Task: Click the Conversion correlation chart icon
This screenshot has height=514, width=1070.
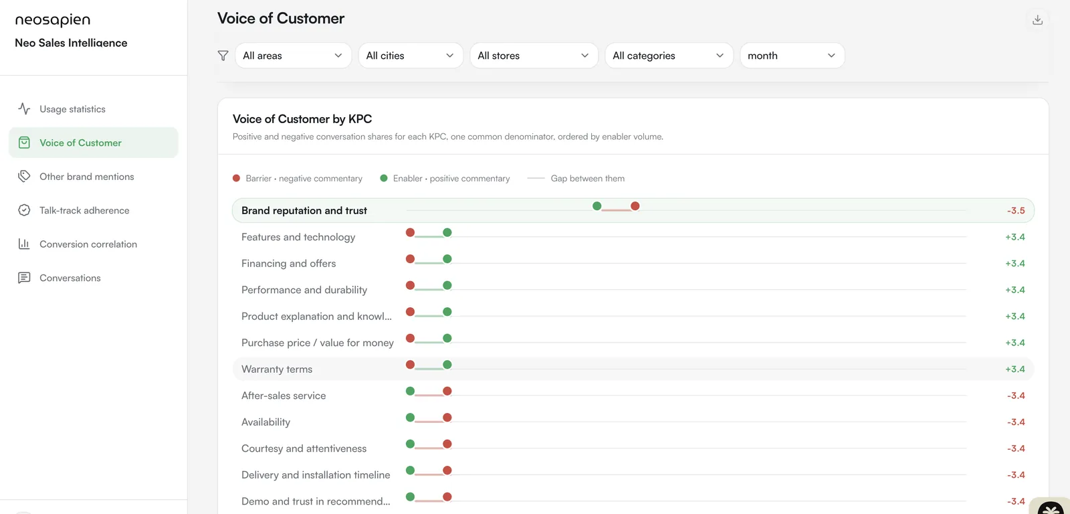Action: tap(24, 244)
